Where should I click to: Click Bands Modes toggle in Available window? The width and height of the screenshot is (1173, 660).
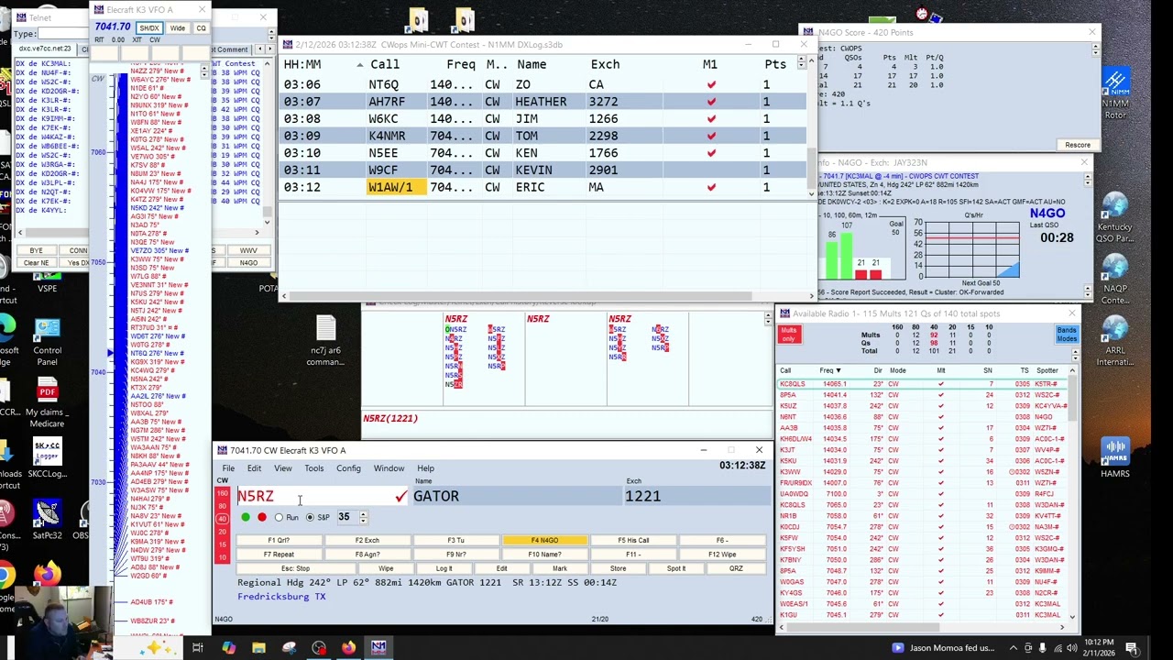click(x=1067, y=334)
